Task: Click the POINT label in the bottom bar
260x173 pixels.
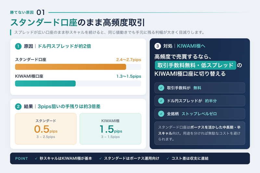Action: (21, 158)
